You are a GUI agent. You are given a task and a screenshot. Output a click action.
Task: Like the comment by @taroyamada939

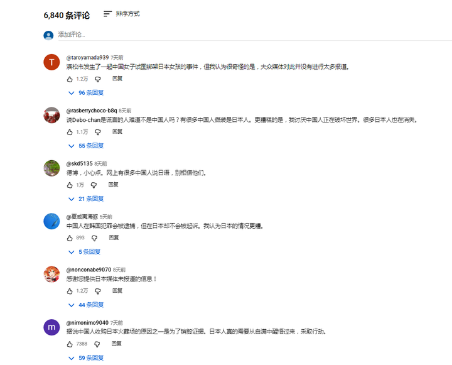[x=70, y=79]
